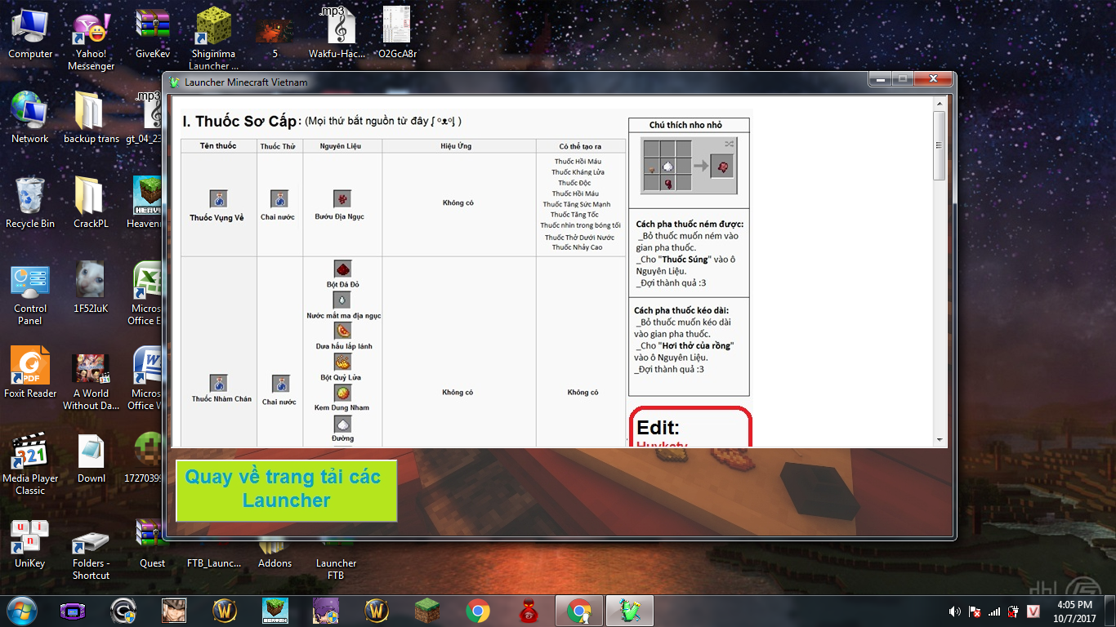
Task: Click the Có thể tạo ra column header
Action: pyautogui.click(x=580, y=146)
